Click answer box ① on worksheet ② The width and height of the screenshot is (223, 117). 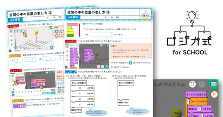pos(25,60)
